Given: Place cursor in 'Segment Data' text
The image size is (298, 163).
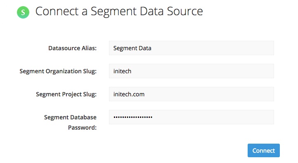Looking at the screenshot, I should 132,48.
